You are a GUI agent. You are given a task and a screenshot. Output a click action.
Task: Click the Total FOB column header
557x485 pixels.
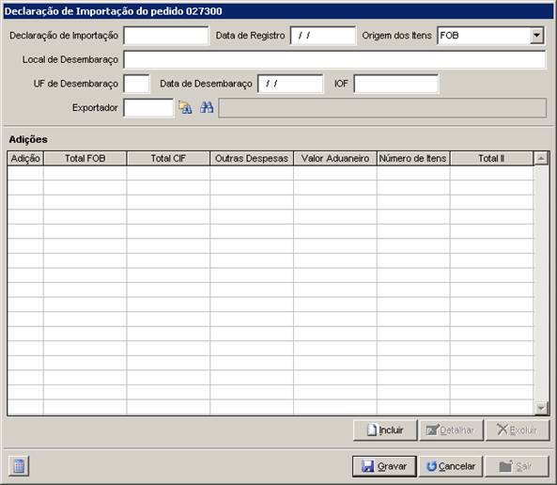[85, 159]
